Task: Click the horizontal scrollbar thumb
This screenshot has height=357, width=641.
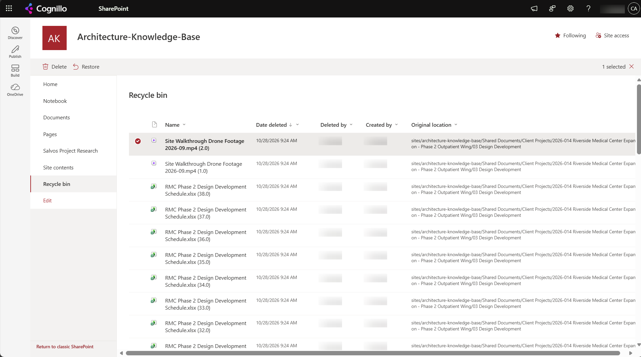Action: click(373, 353)
